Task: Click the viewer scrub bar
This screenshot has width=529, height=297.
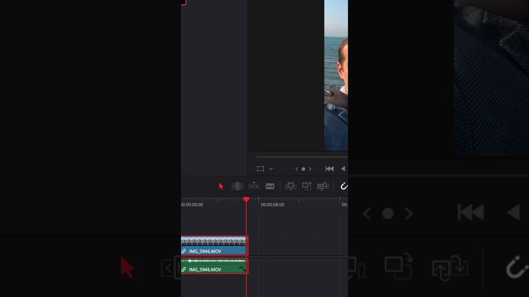Action: [302, 157]
